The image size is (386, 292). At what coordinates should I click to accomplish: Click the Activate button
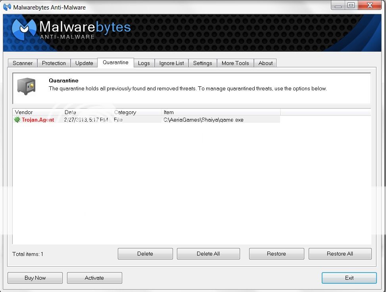pos(94,278)
